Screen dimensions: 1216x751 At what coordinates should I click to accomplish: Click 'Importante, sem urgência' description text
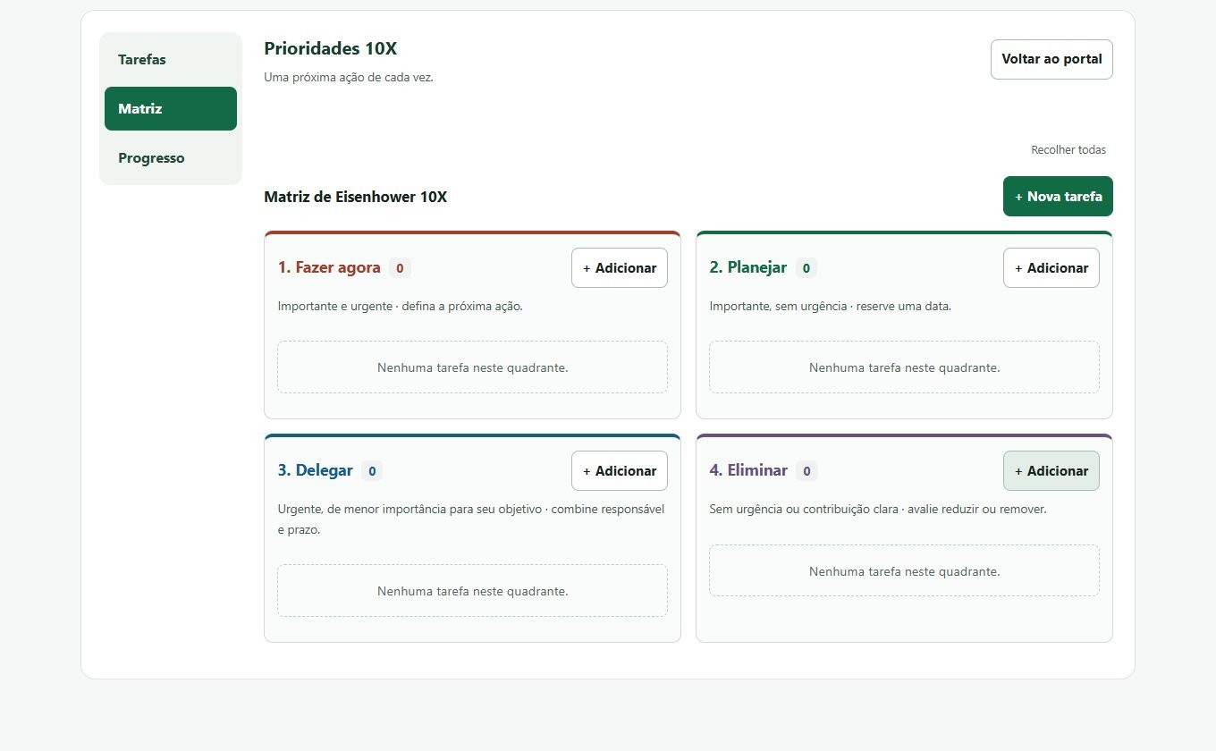tap(831, 307)
